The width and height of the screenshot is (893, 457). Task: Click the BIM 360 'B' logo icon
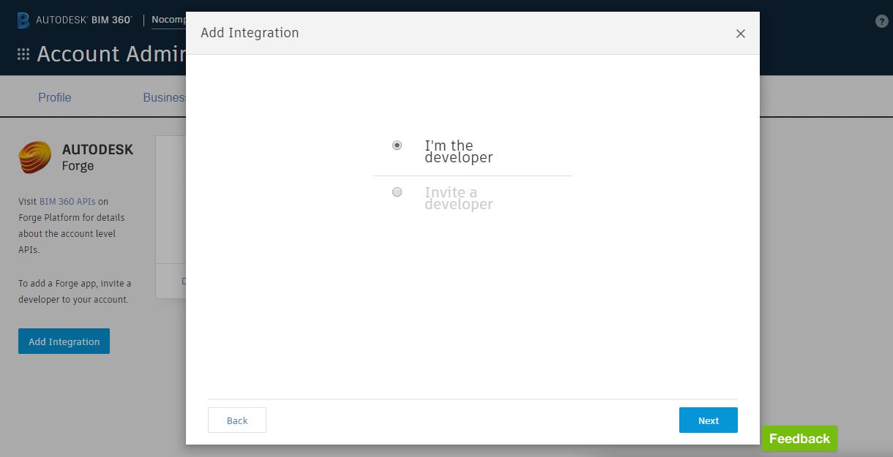click(x=23, y=20)
